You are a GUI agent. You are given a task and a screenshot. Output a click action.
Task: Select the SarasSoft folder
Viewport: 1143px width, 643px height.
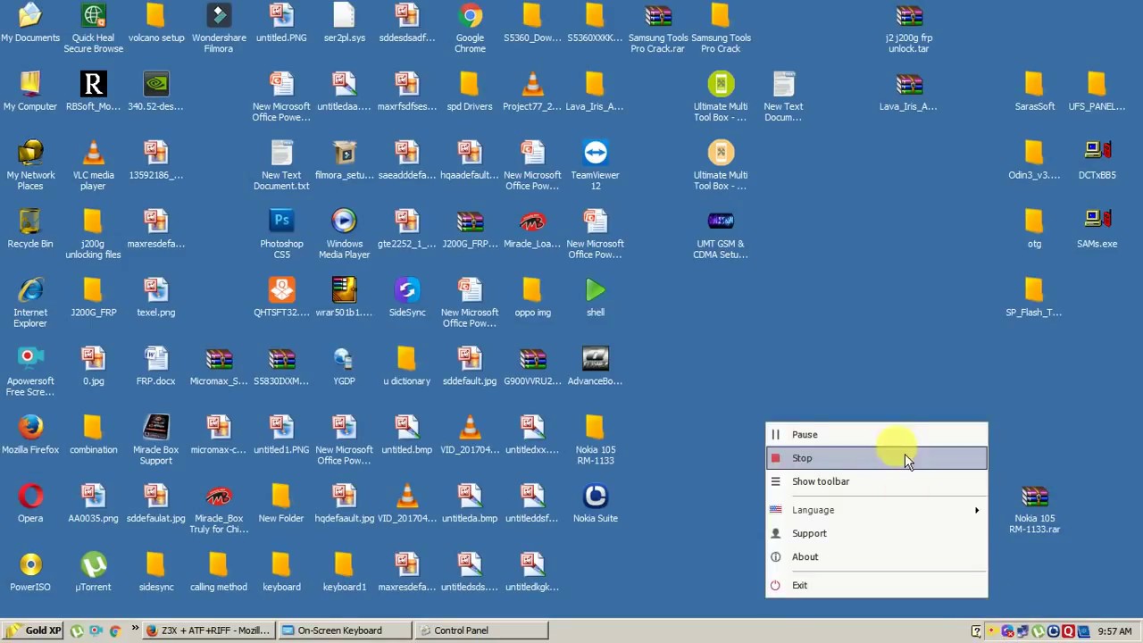pyautogui.click(x=1035, y=92)
